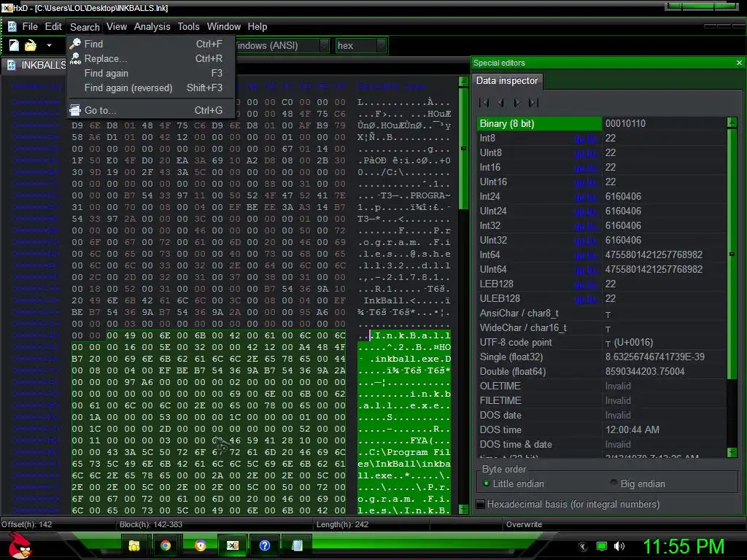Viewport: 747px width, 560px height.
Task: Jump to last byte in Data inspector
Action: (533, 102)
